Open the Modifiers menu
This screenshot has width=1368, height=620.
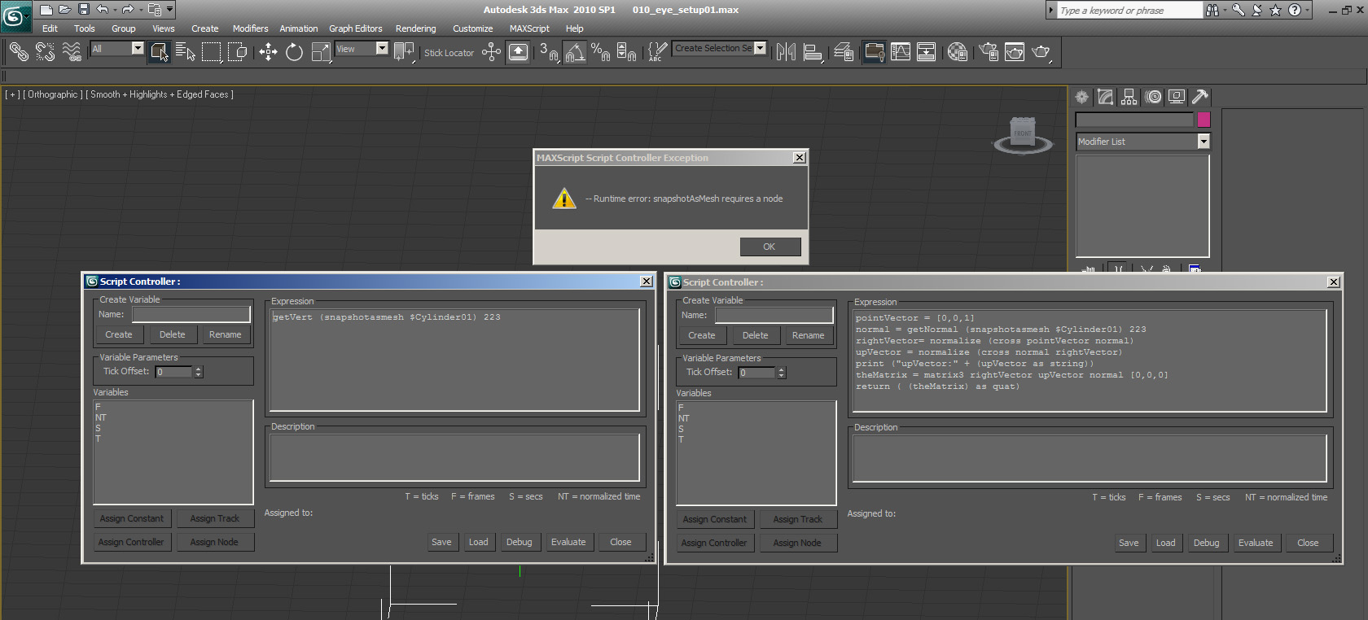point(250,28)
